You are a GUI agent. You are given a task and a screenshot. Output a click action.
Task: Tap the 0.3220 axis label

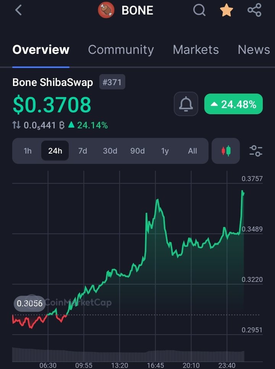[252, 280]
